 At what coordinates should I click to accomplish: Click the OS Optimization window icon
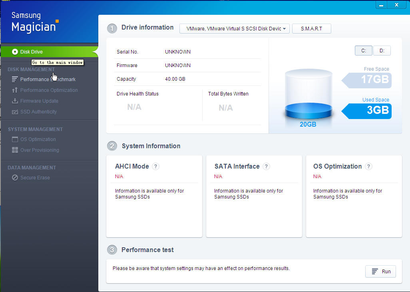[x=15, y=139]
